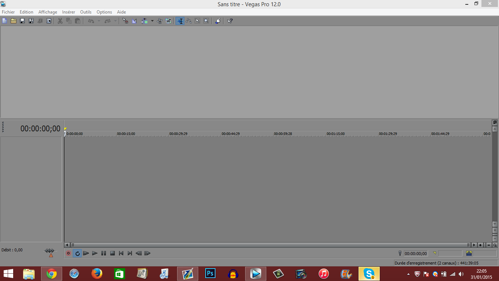Viewport: 499px width, 281px height.
Task: Open the Outils menu
Action: pyautogui.click(x=86, y=12)
